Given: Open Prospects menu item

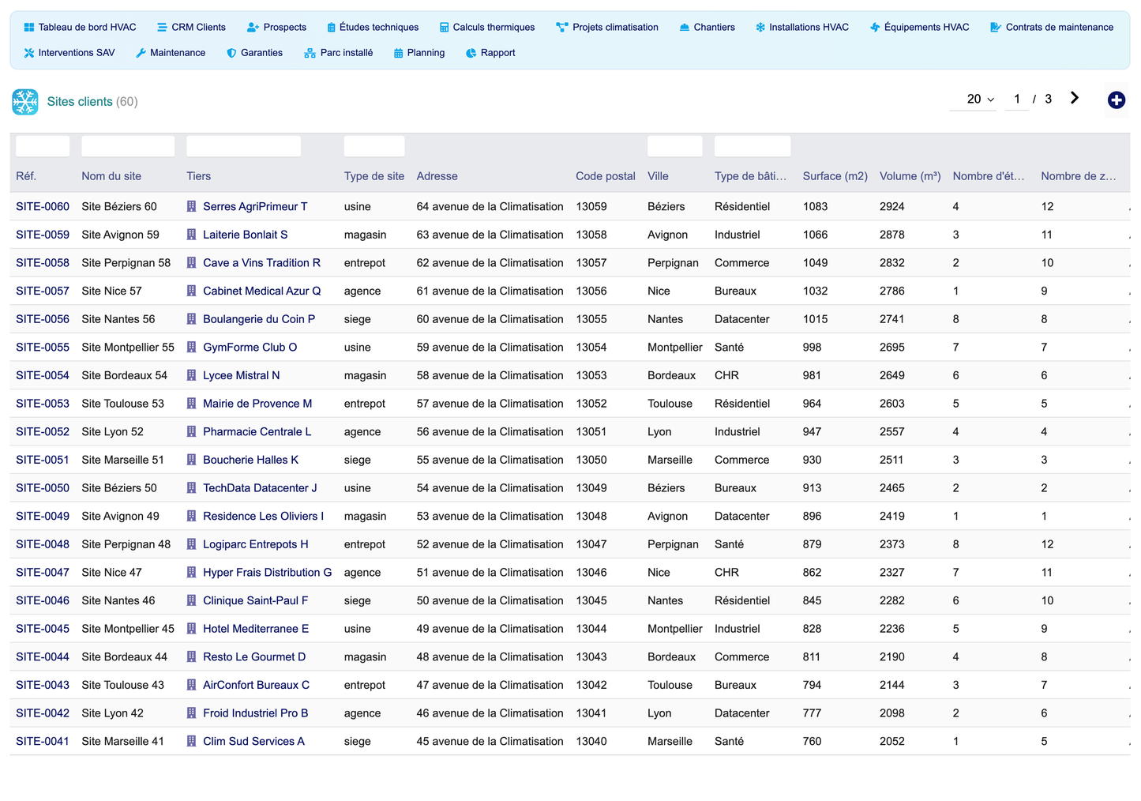Looking at the screenshot, I should (x=276, y=27).
